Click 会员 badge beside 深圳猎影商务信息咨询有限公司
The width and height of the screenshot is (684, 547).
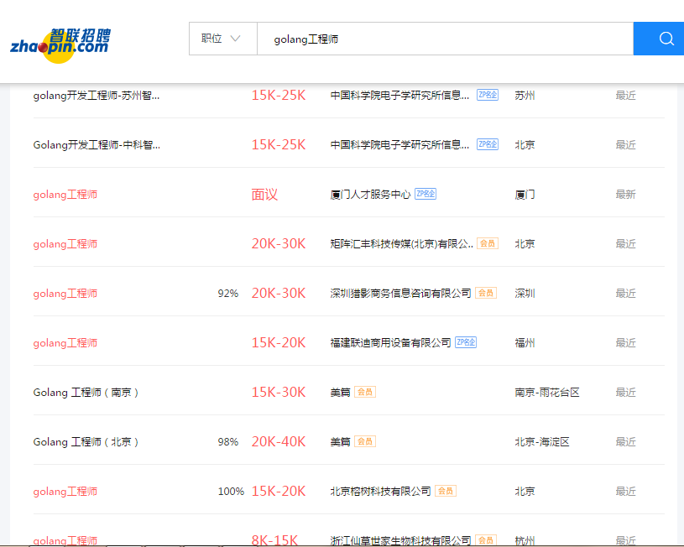486,293
